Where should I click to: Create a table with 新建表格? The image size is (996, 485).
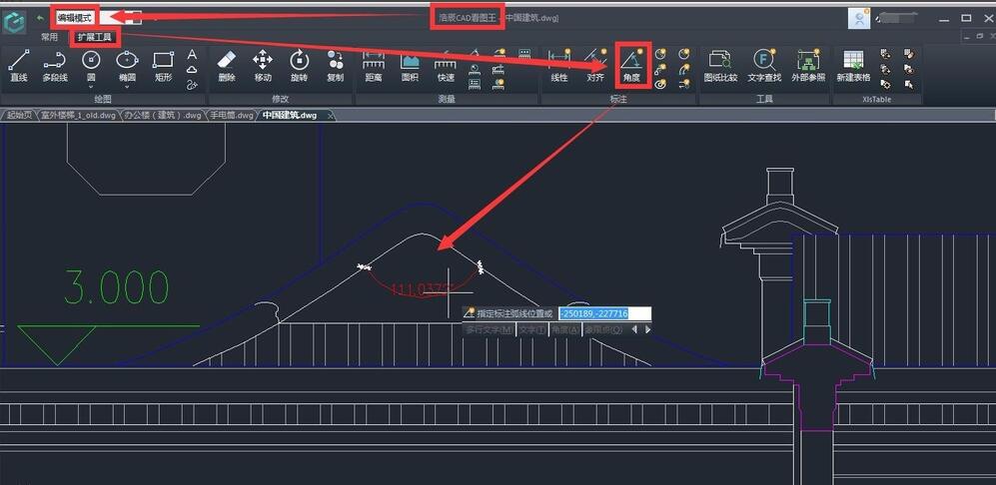pos(852,65)
